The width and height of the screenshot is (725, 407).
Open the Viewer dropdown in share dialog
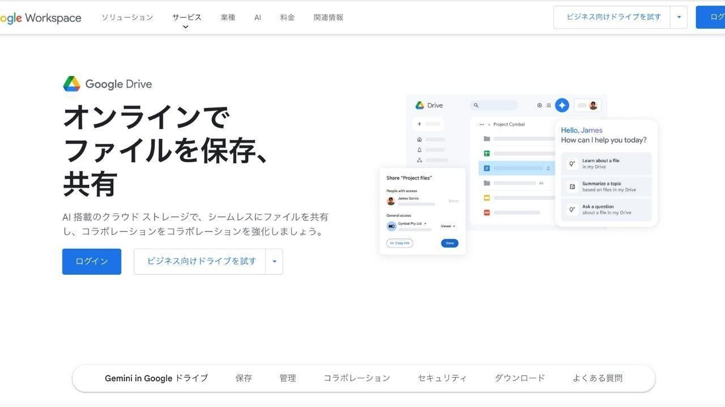(x=447, y=226)
